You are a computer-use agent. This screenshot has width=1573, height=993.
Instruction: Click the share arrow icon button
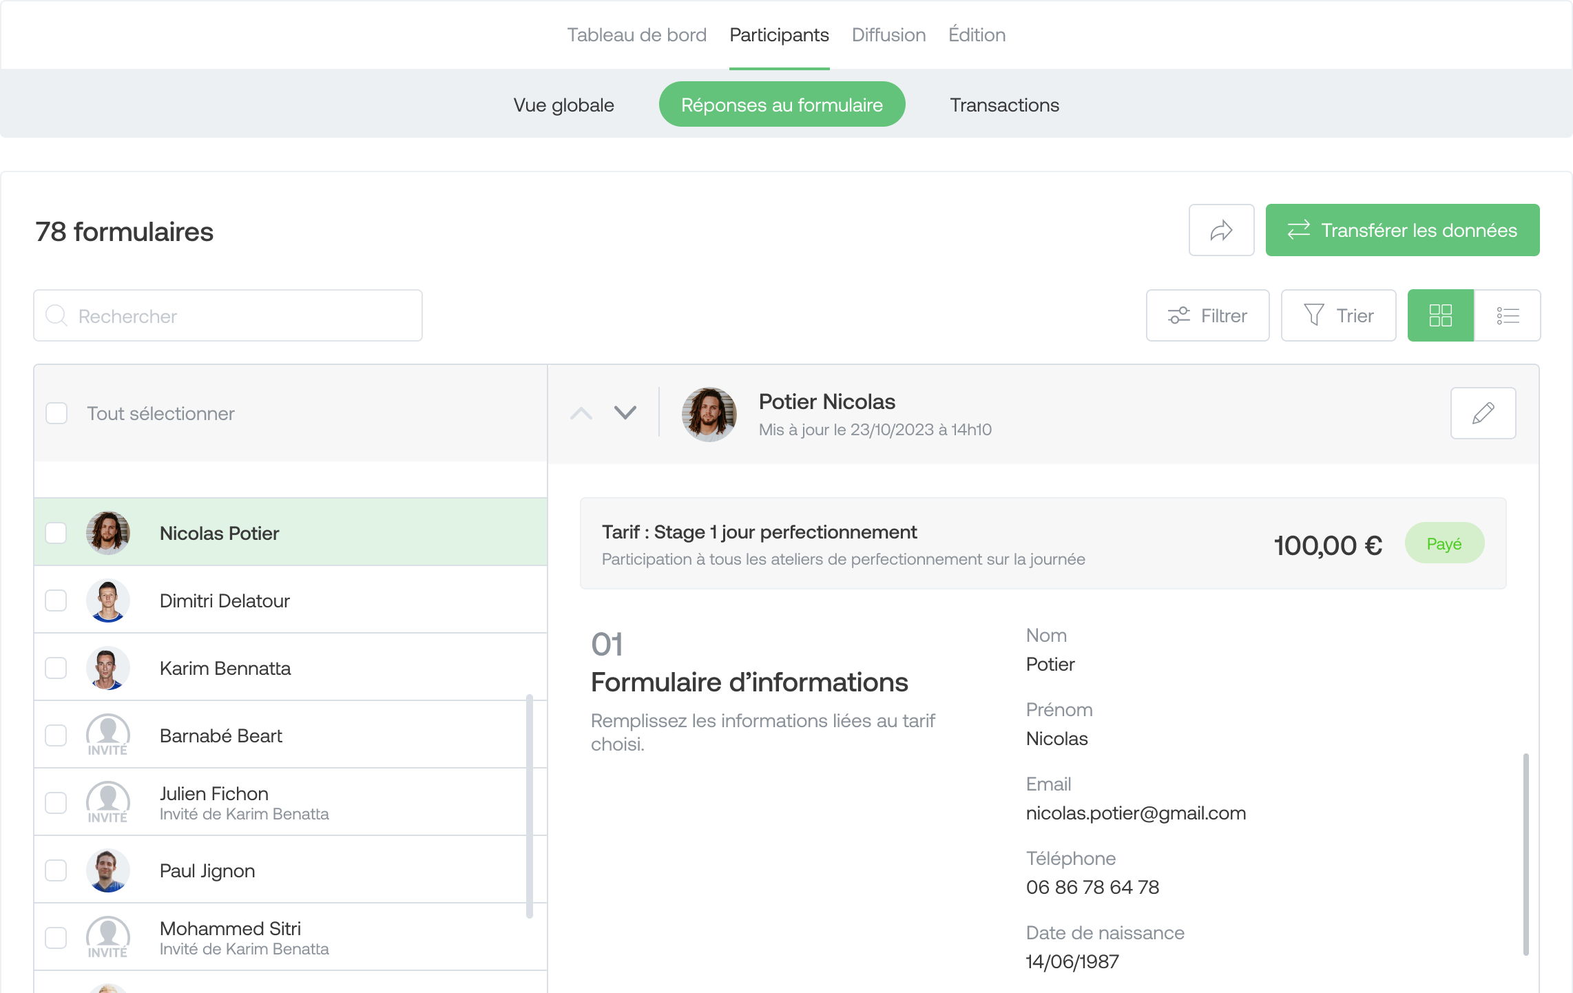pyautogui.click(x=1221, y=230)
